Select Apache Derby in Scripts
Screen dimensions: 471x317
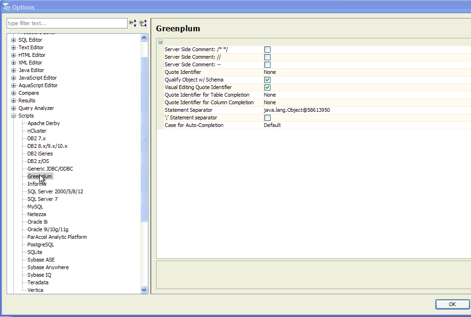pos(44,123)
